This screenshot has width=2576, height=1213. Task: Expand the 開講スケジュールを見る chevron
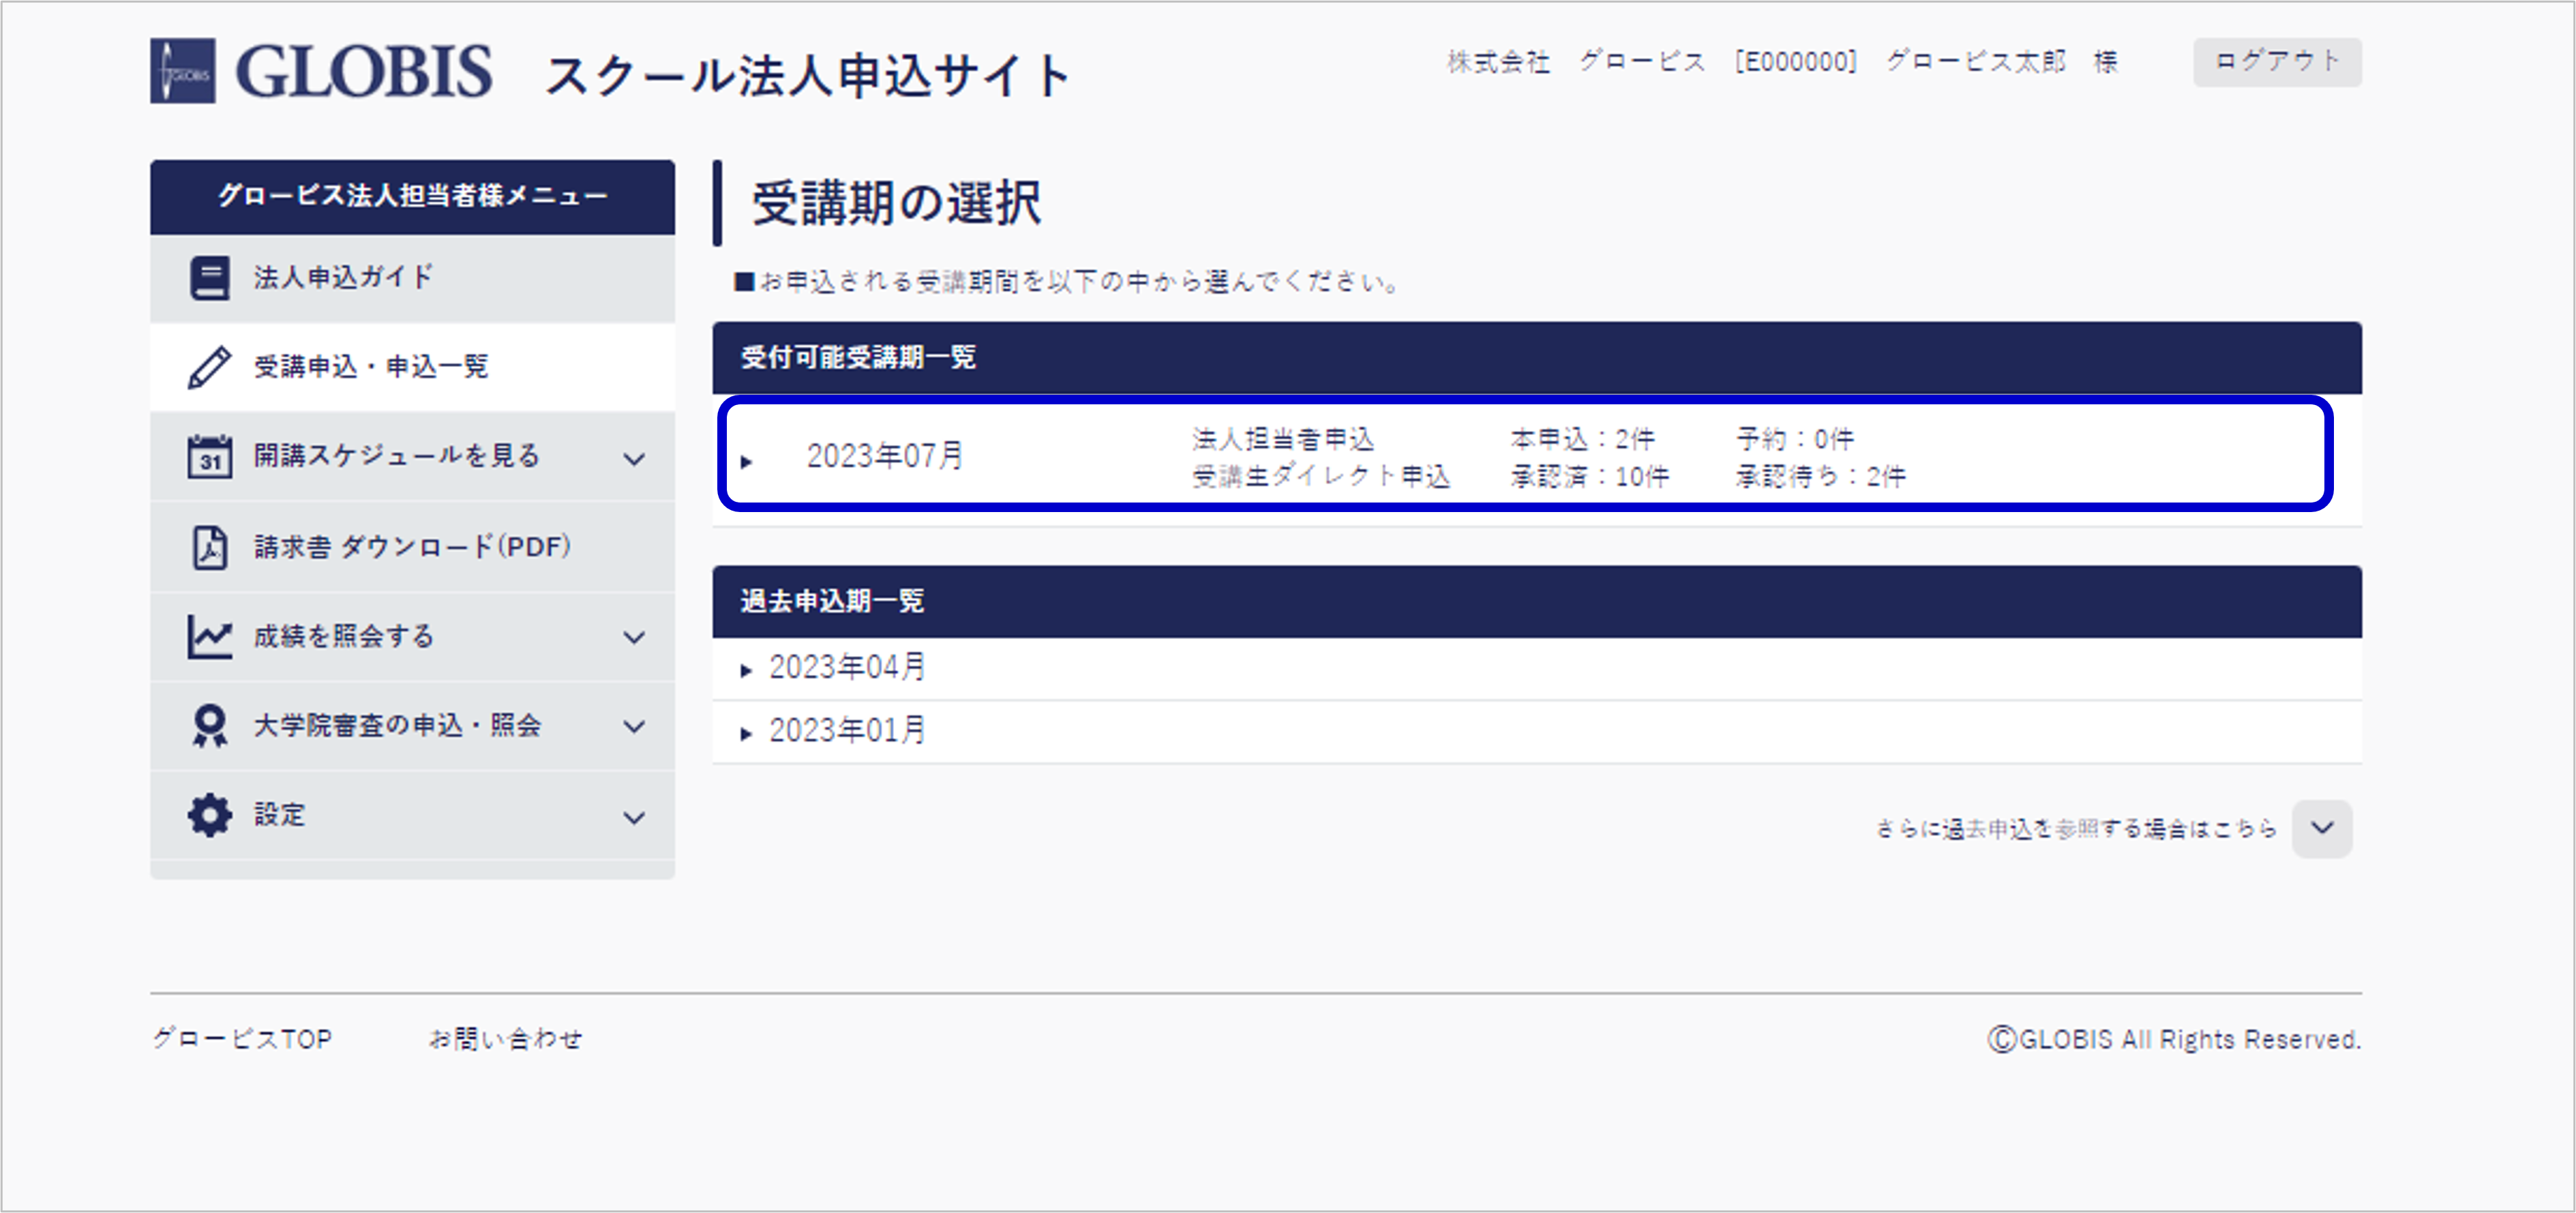tap(634, 459)
